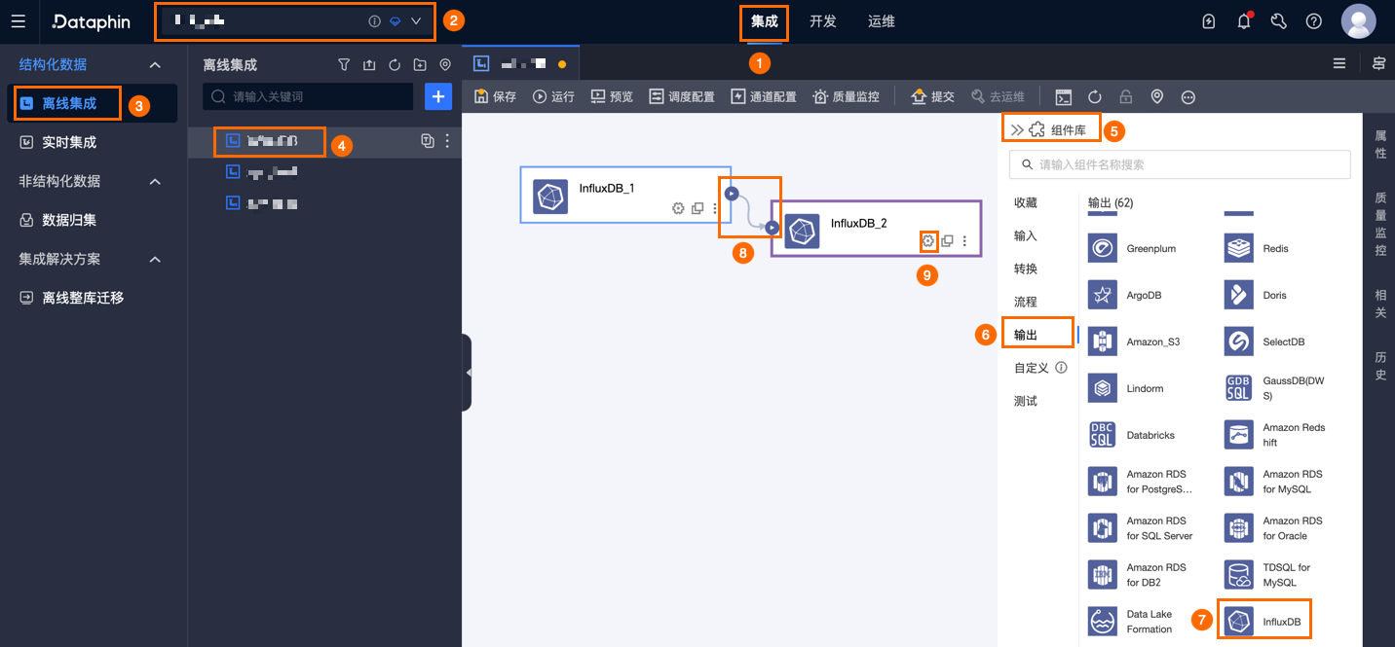
Task: Click the export icon in 离线集成 panel
Action: pos(369,65)
